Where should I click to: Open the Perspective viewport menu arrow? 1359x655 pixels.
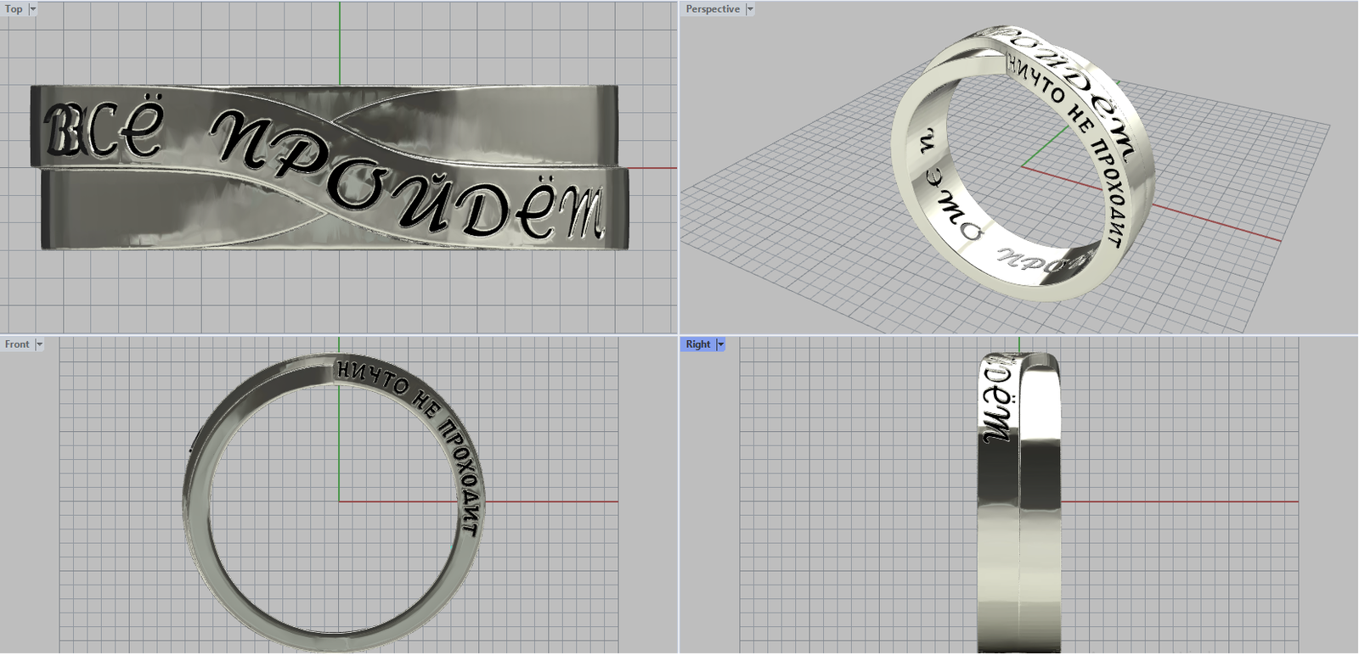[749, 9]
